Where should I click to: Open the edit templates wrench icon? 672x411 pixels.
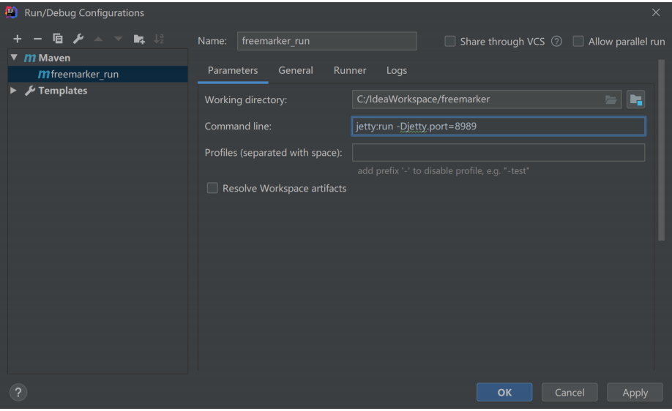click(78, 39)
